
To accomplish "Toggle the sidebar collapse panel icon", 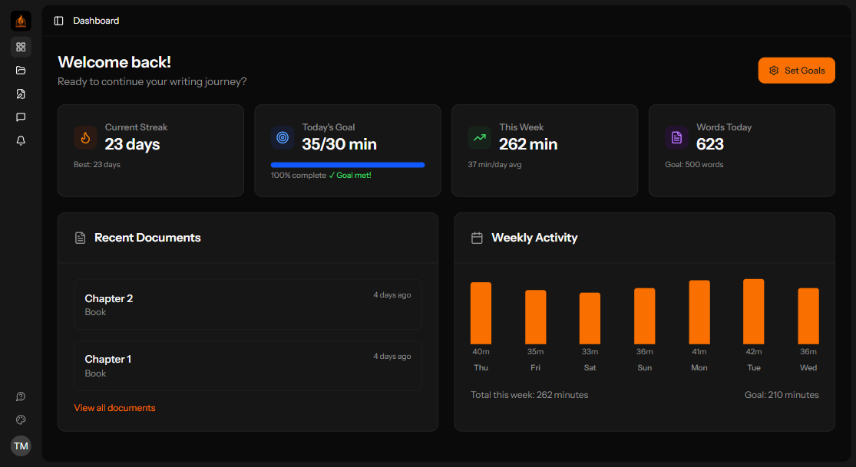I will [59, 21].
